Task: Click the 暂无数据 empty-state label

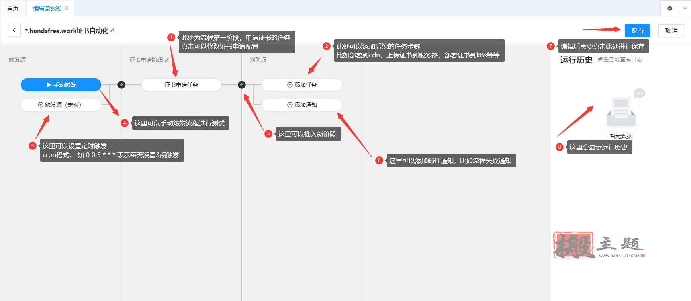Action: (x=621, y=136)
